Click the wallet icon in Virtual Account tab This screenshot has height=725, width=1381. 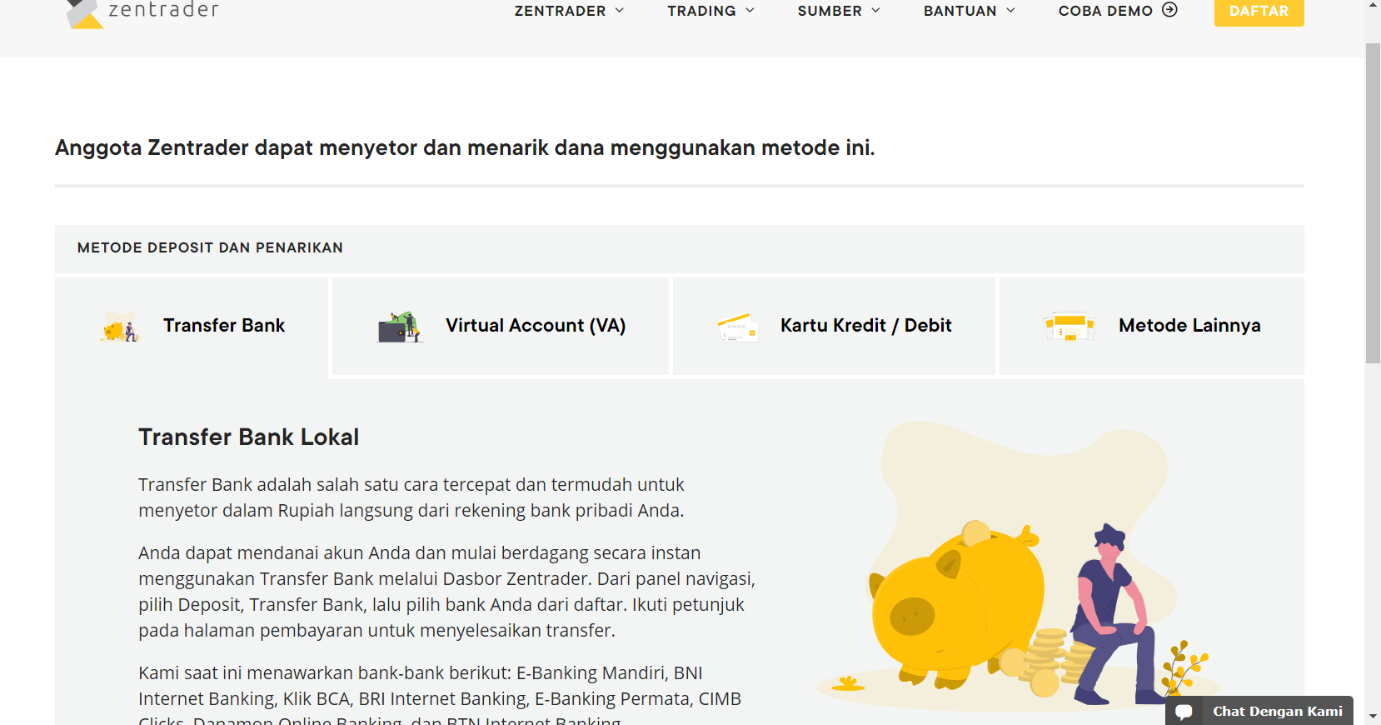tap(400, 327)
